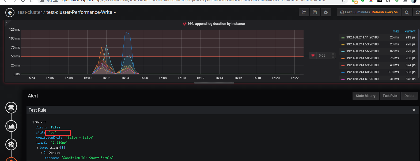Click the heart threshold handle on the graph

click(x=313, y=56)
